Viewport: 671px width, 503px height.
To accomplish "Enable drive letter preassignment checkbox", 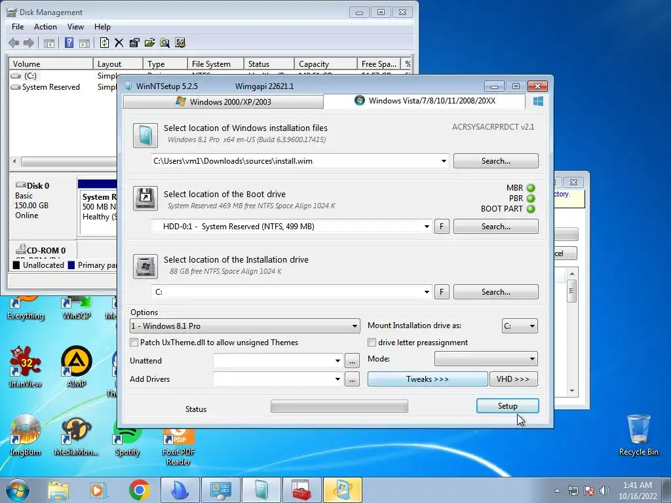I will 372,343.
